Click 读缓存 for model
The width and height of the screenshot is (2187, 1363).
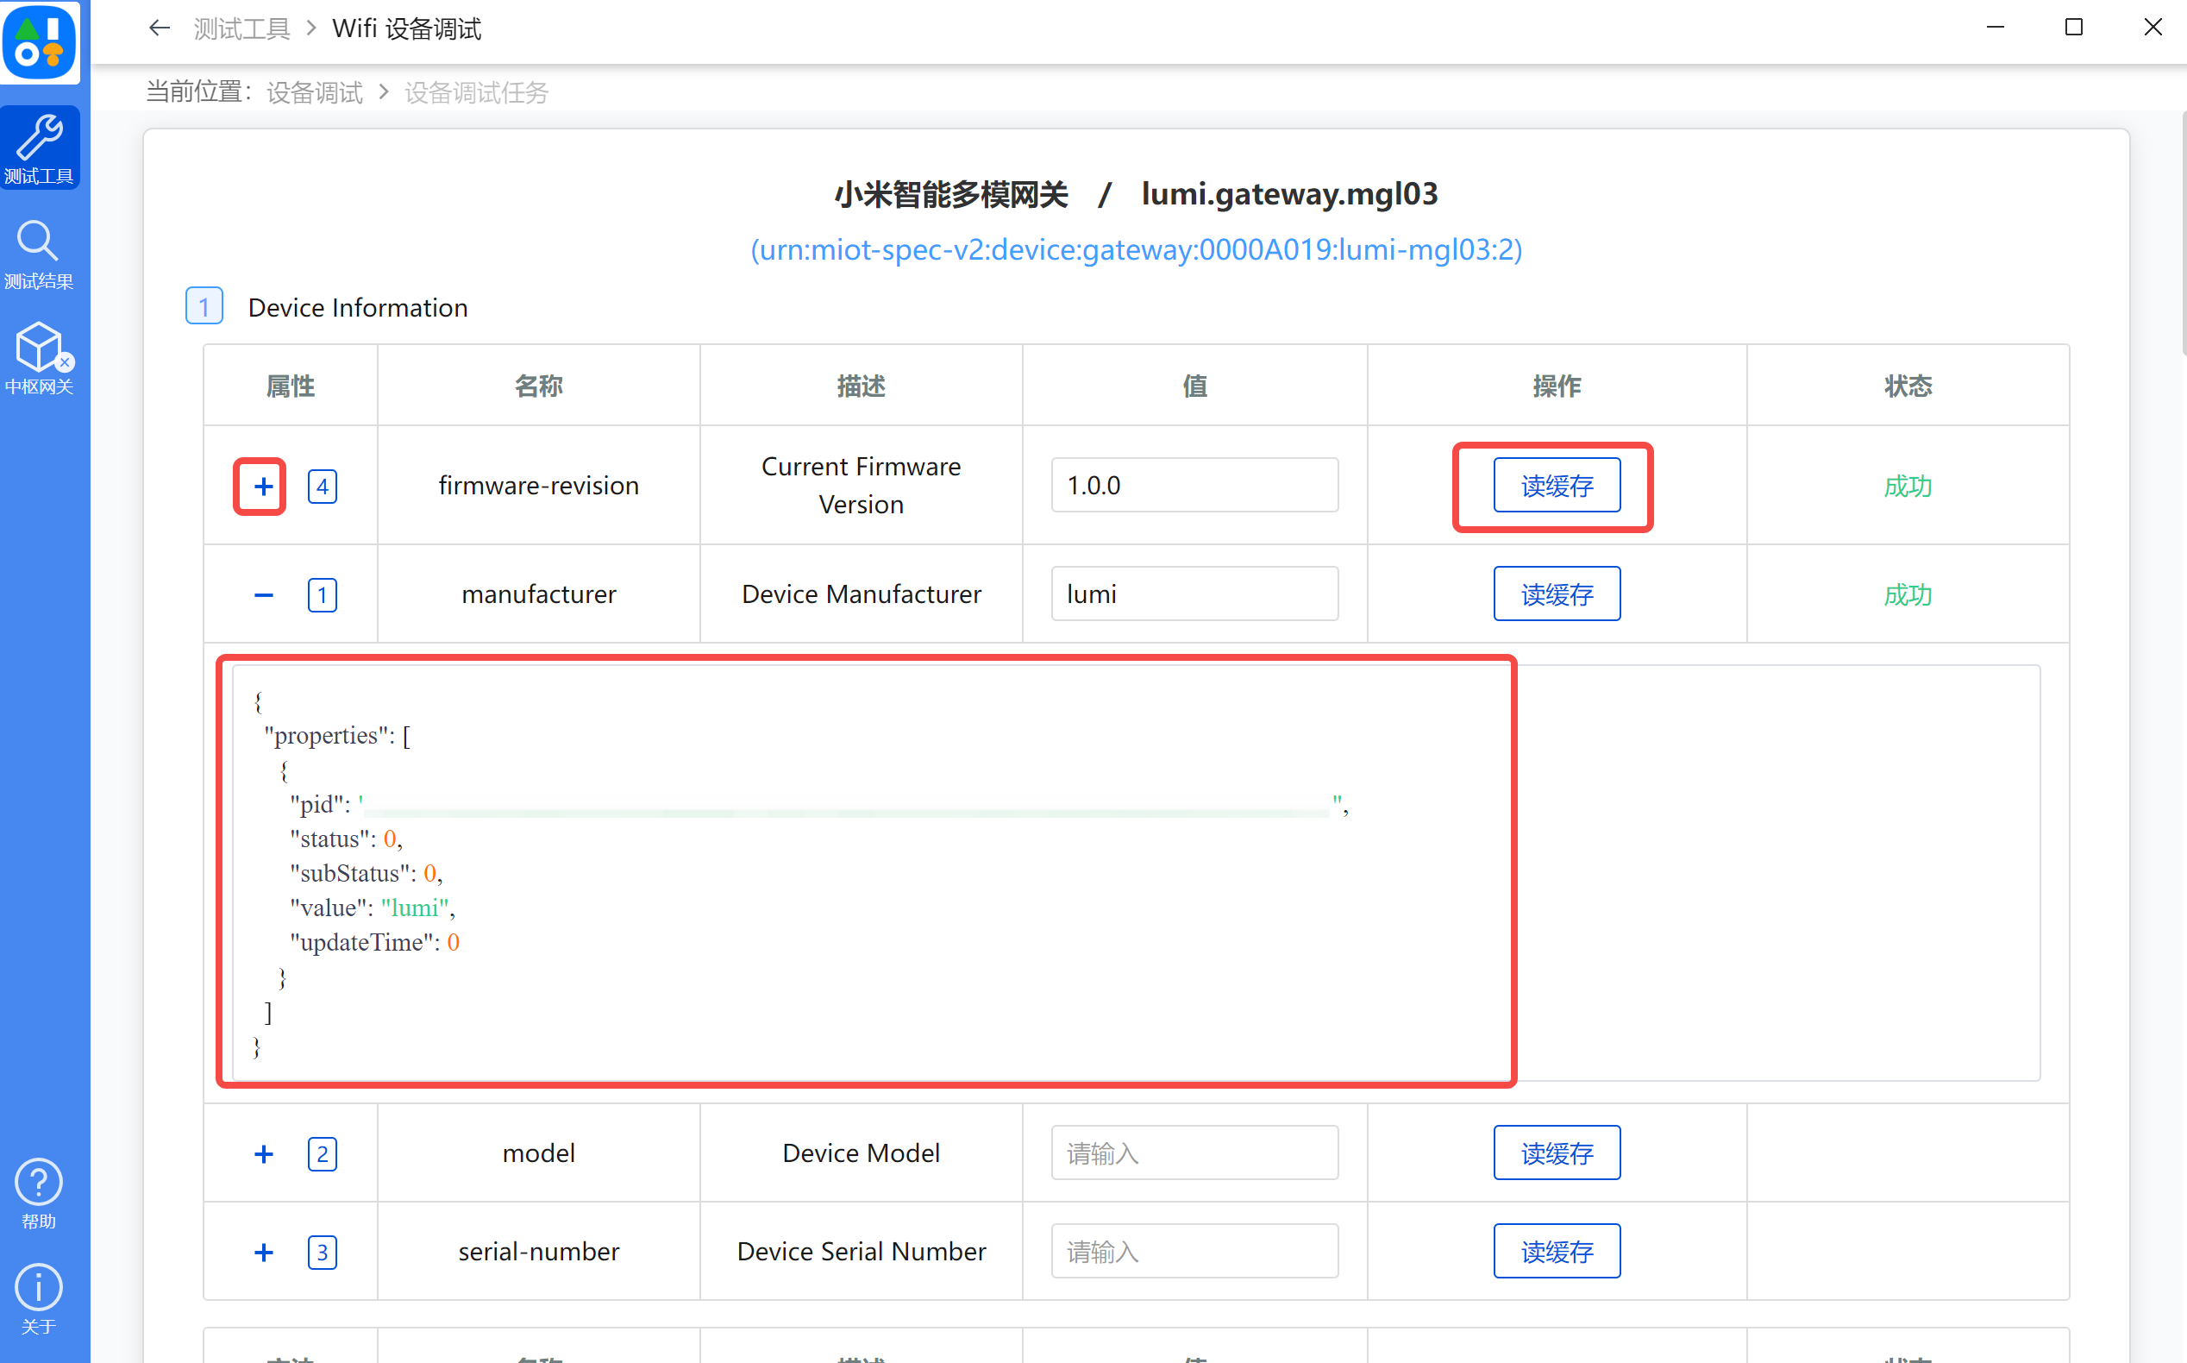click(x=1557, y=1153)
